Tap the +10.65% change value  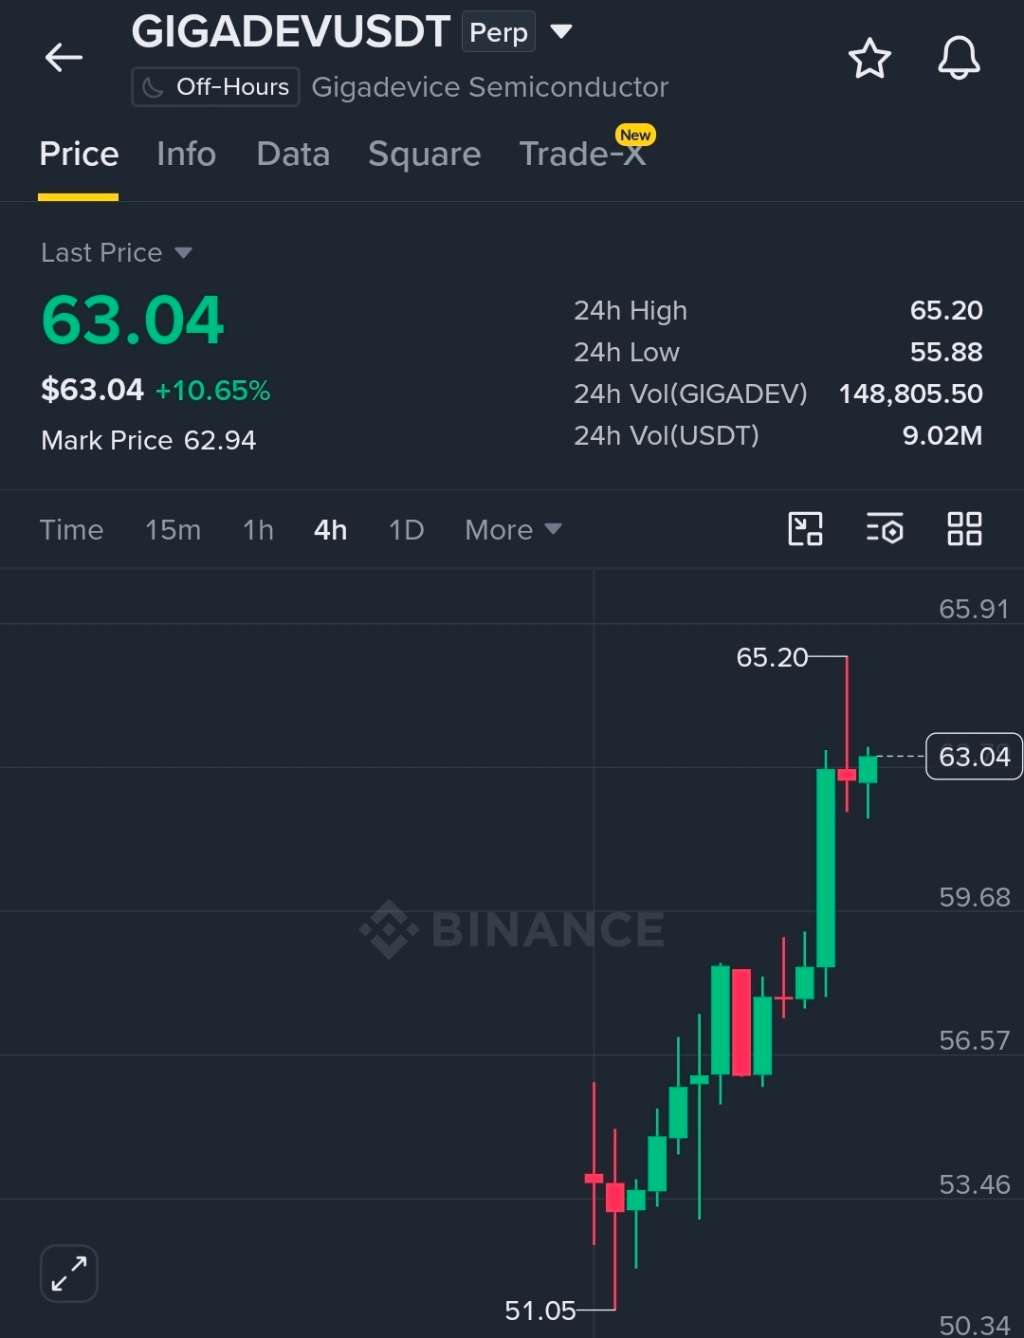point(212,391)
